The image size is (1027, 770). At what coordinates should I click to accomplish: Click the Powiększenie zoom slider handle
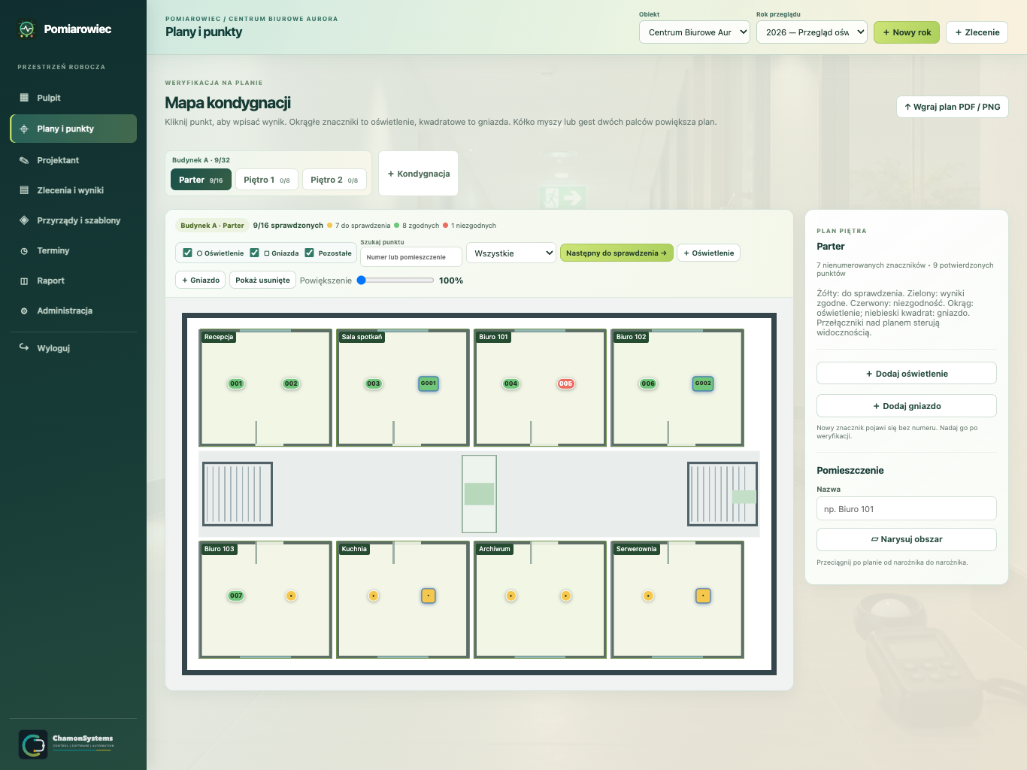click(x=362, y=280)
